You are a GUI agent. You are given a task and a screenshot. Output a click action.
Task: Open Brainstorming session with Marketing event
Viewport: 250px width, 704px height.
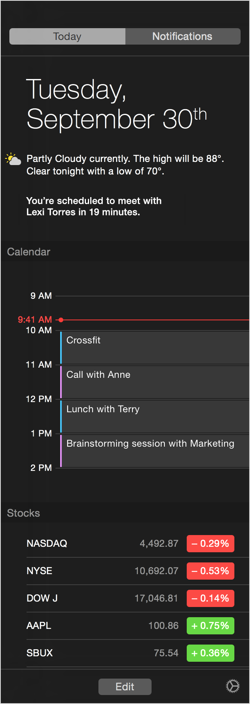pos(155,451)
